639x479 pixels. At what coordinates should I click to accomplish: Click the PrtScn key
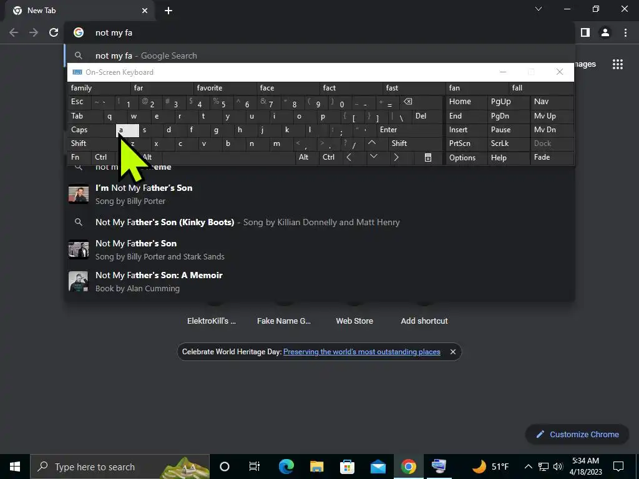point(466,143)
